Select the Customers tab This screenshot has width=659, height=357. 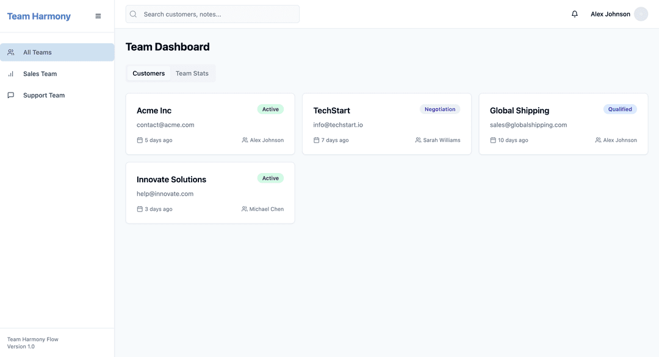coord(148,73)
